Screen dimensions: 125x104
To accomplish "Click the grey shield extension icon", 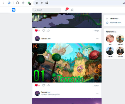I will coord(23,3).
